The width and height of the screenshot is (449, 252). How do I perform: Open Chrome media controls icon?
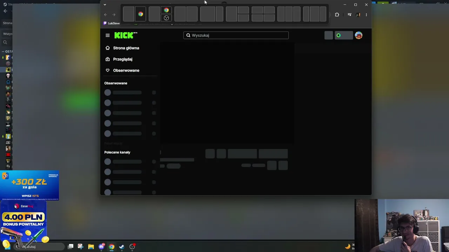349,15
